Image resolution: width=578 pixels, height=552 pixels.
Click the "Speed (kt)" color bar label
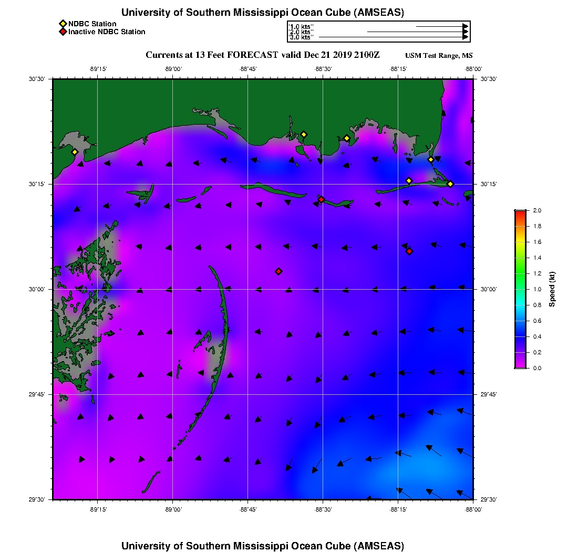coord(552,289)
